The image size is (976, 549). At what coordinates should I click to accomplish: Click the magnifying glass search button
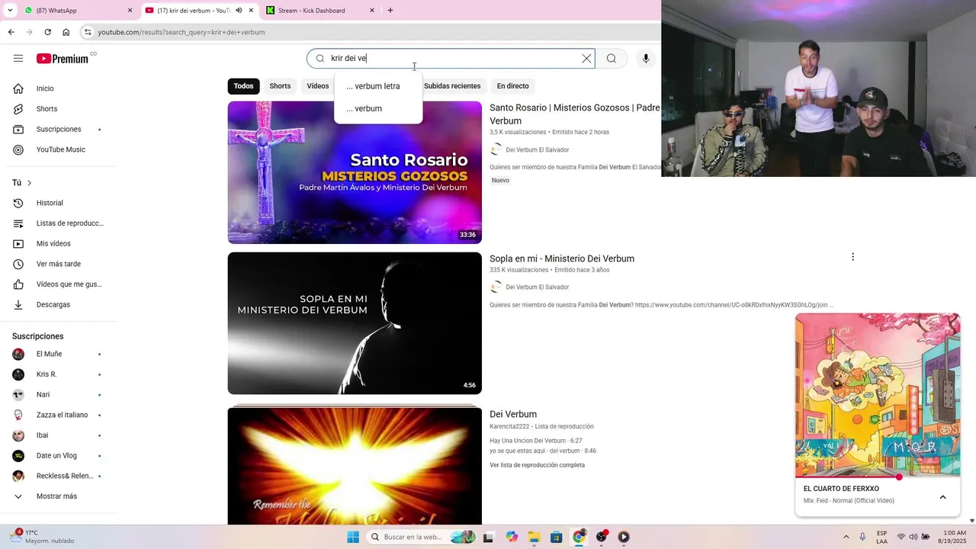612,59
